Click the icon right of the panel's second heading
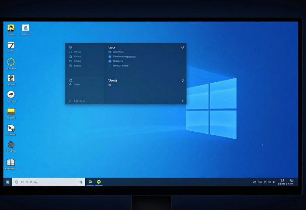 (183, 80)
